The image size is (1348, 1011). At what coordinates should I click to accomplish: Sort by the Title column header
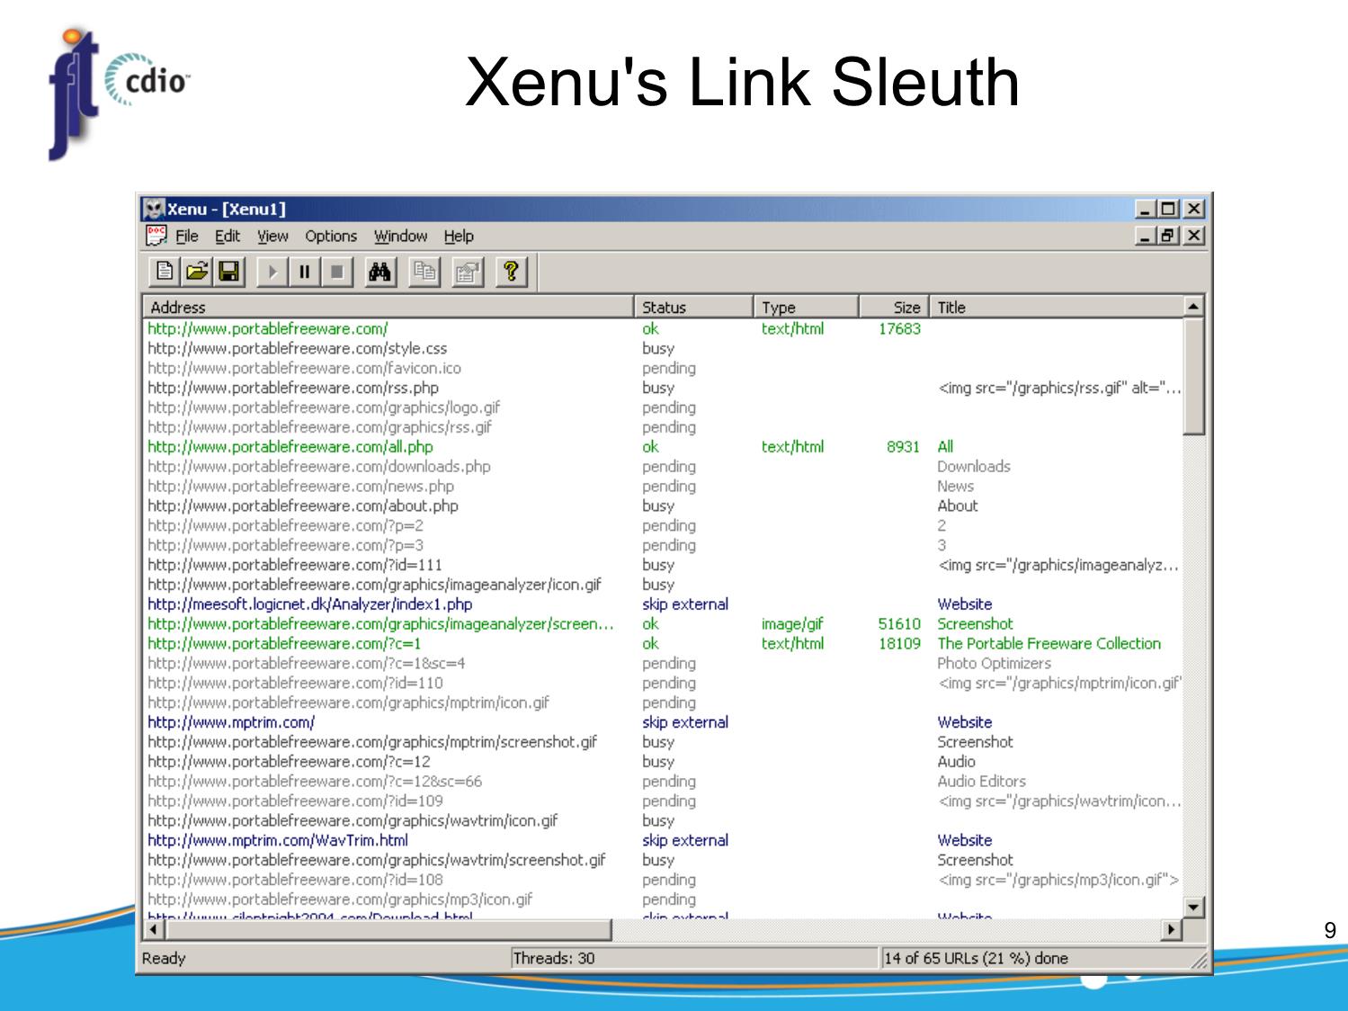[x=1057, y=307]
